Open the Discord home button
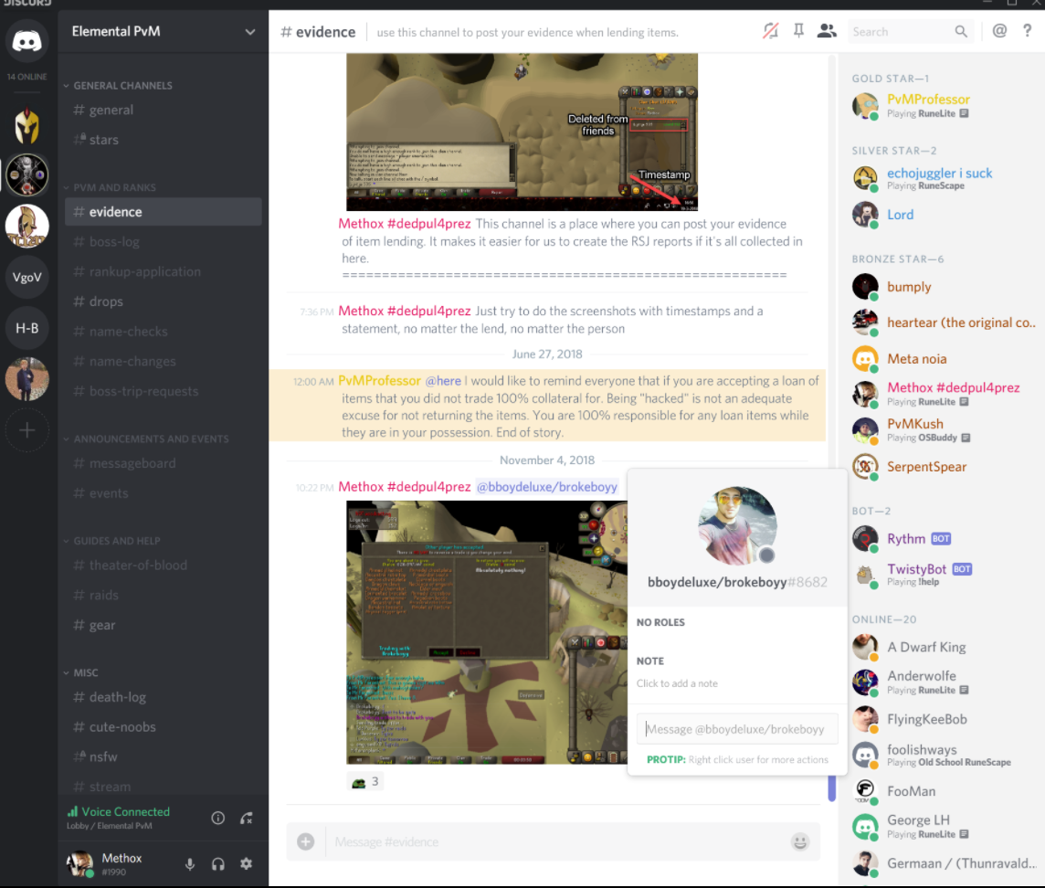Viewport: 1045px width, 888px height. (26, 41)
